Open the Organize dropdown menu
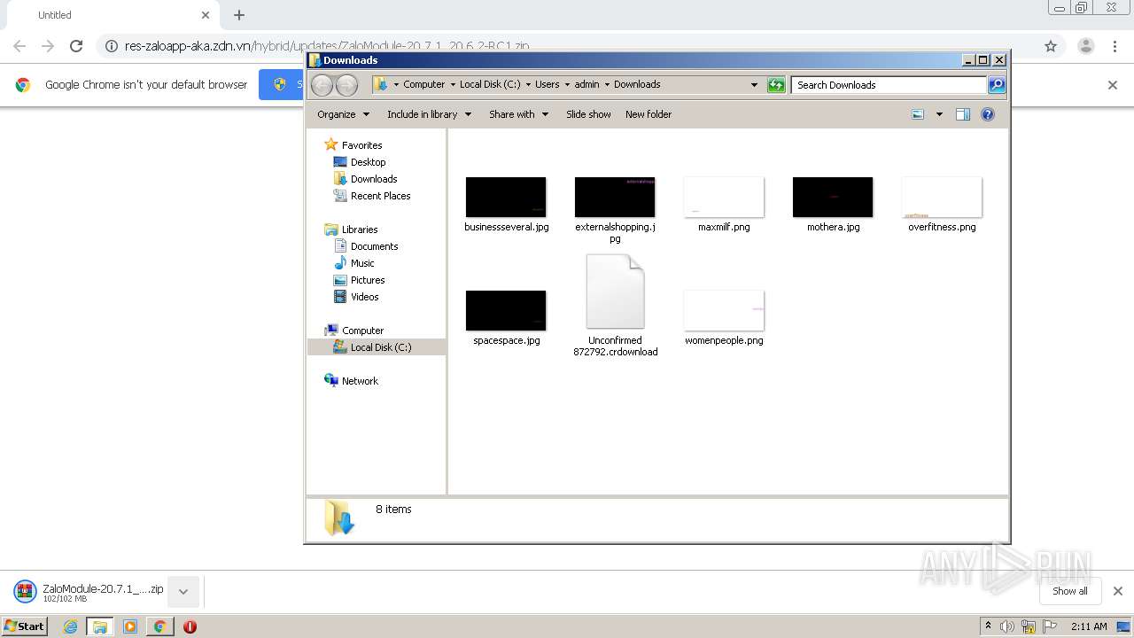Viewport: 1134px width, 638px height. [x=343, y=114]
